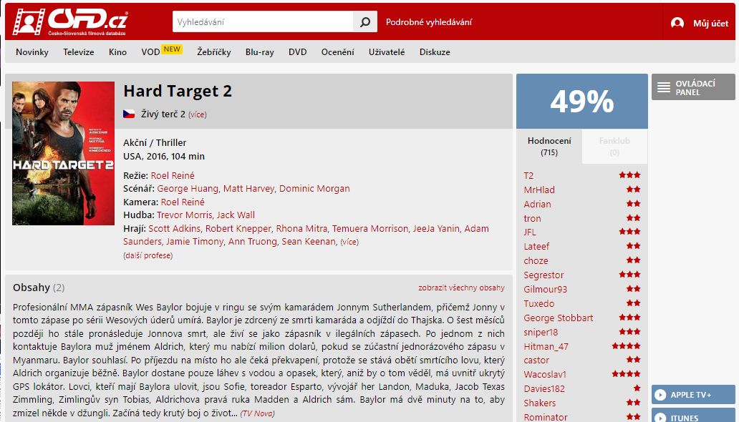Image resolution: width=739 pixels, height=422 pixels.
Task: Click zobrazit všechny obsahy link
Action: pos(461,288)
